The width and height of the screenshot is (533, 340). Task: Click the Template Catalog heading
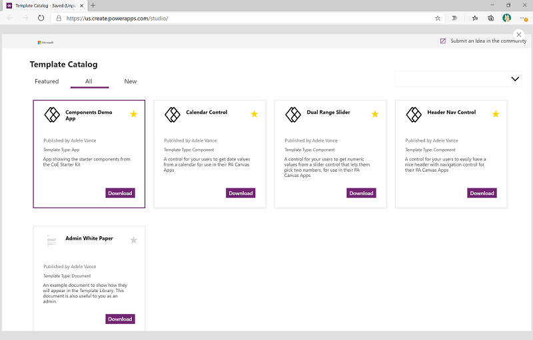point(63,65)
